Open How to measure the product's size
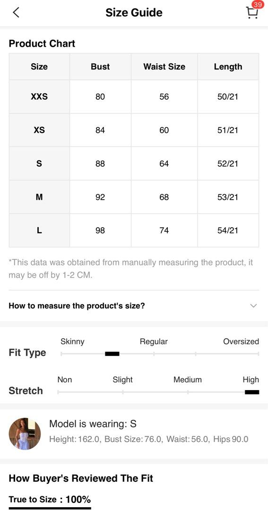The height and width of the screenshot is (510, 268). tap(134, 306)
